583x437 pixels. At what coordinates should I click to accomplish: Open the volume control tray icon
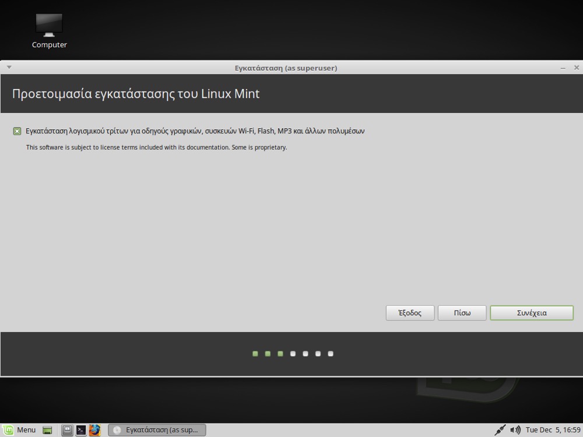515,431
